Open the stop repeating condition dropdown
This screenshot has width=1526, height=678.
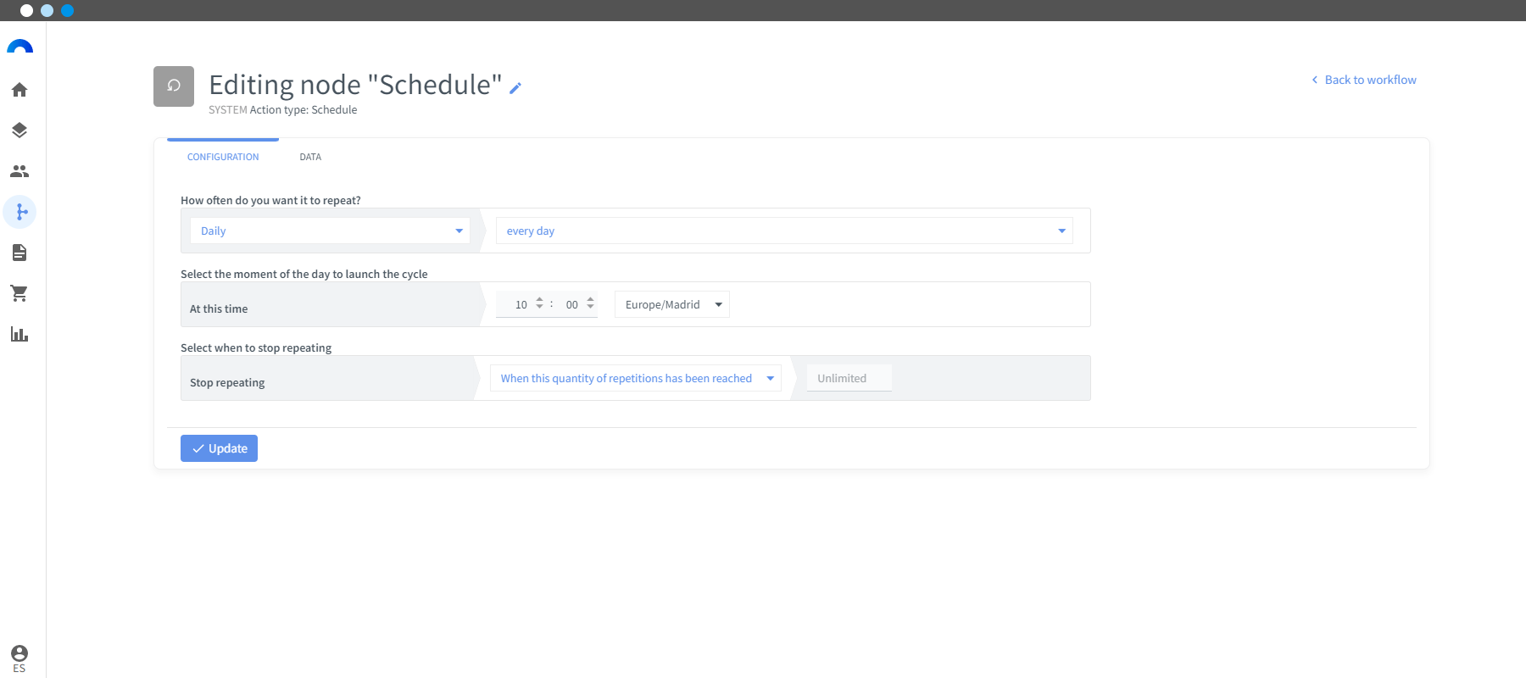click(636, 378)
